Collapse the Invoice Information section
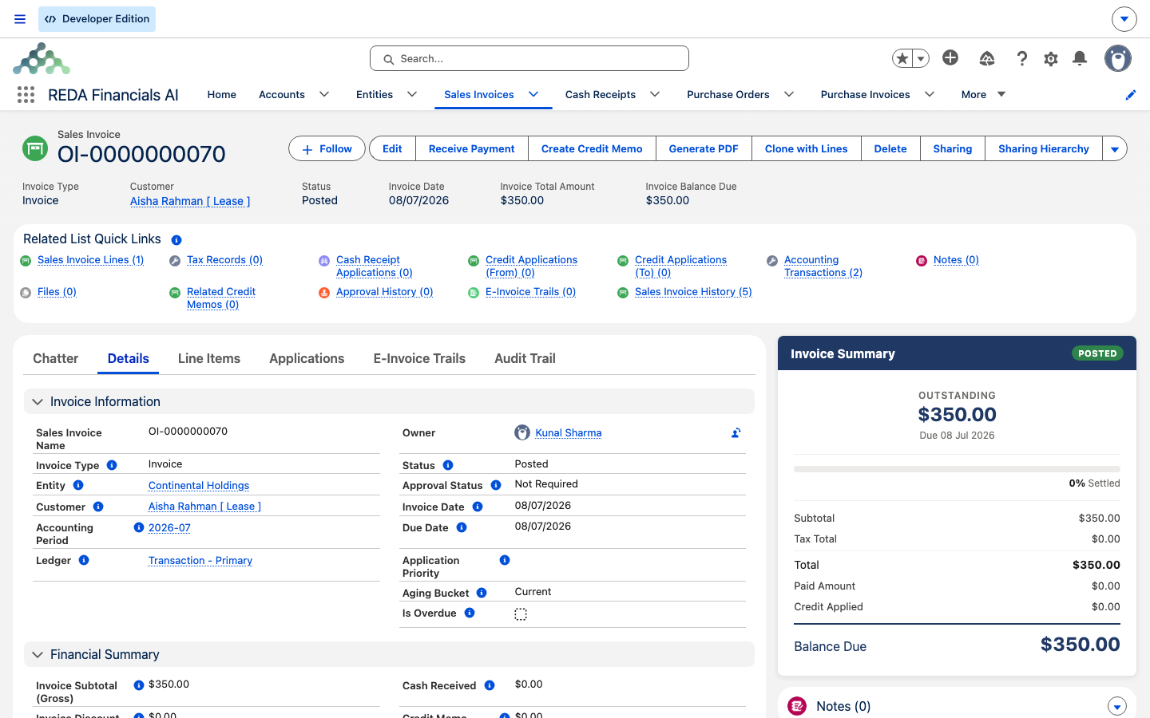 pos(38,402)
